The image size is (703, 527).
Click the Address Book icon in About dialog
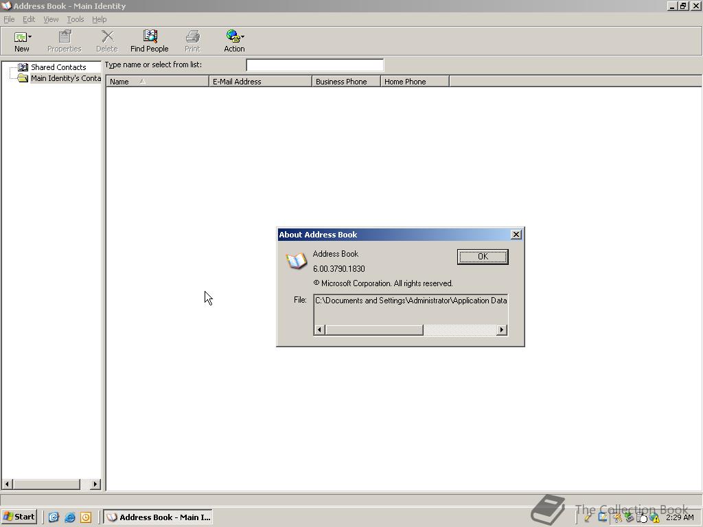tap(296, 261)
